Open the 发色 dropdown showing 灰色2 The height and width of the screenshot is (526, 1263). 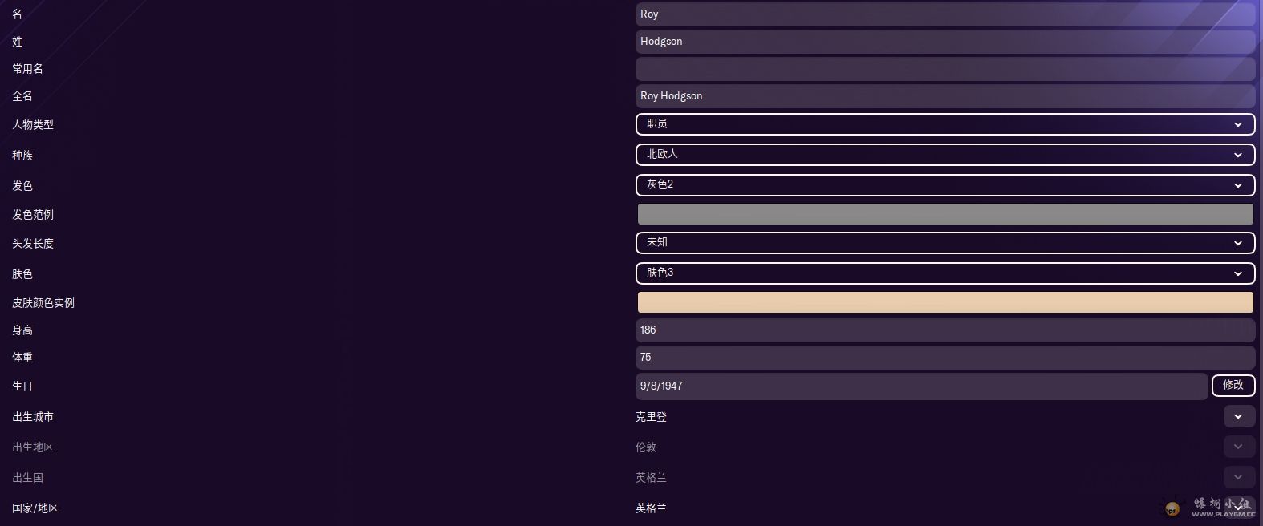pos(945,185)
